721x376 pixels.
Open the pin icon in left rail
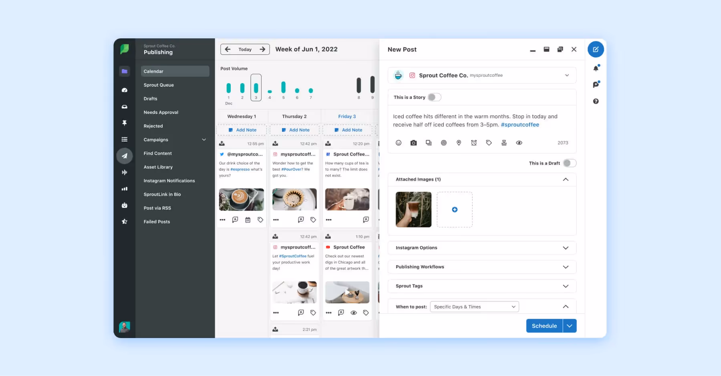(x=125, y=123)
